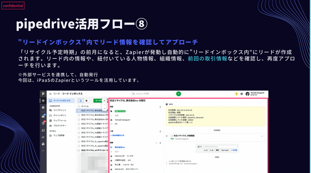
Task: Open the Mail icon with the blue badge
Action: 43,116
